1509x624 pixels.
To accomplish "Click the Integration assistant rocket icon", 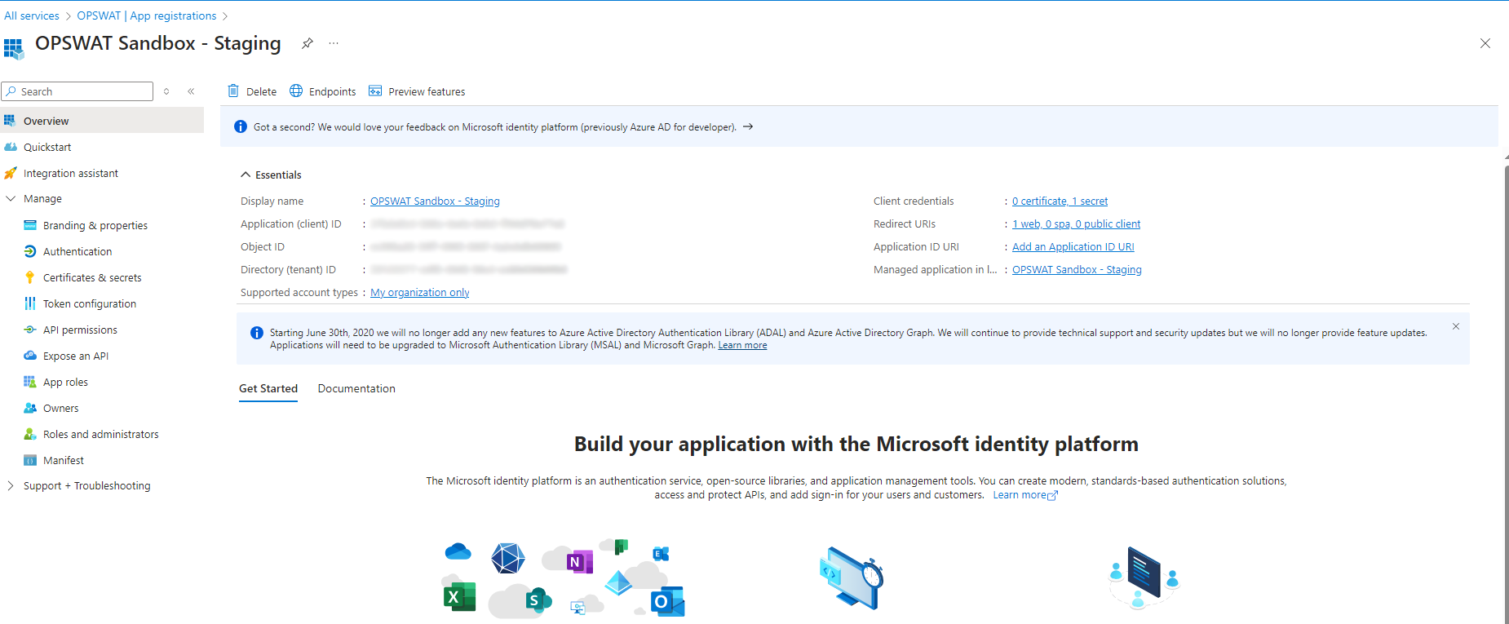I will pyautogui.click(x=11, y=173).
